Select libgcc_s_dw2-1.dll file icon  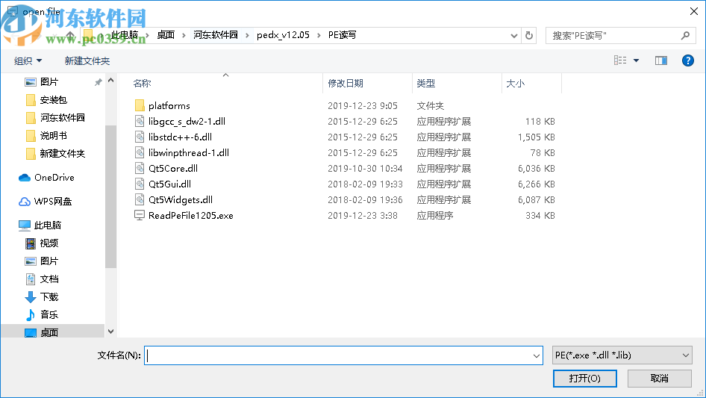coord(140,121)
